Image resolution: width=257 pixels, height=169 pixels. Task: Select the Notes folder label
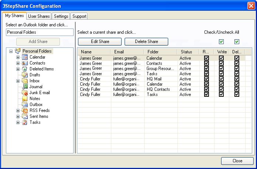coord(35,99)
